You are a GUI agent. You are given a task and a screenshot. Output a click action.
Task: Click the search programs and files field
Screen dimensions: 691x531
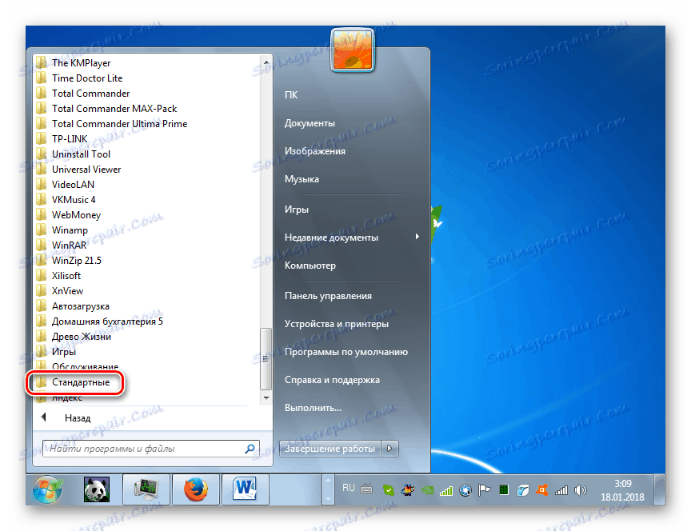point(151,449)
